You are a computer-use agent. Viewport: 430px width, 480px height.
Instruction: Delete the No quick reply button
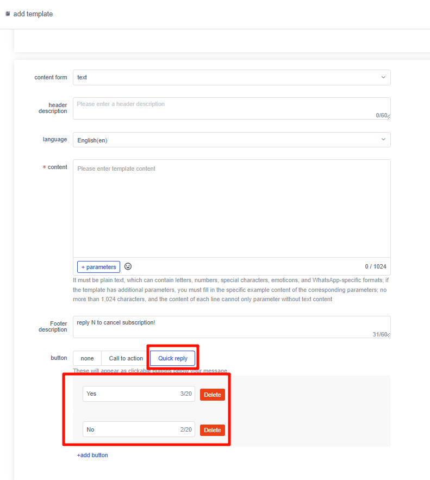[x=212, y=430]
